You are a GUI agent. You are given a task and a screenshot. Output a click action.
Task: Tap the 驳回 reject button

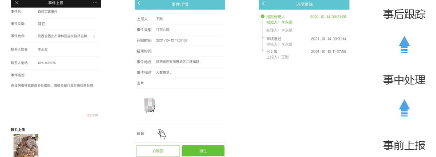[x=158, y=151]
